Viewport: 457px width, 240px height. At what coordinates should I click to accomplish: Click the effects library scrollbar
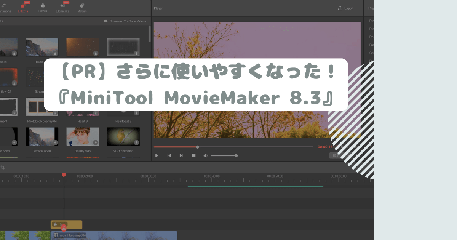point(149,34)
